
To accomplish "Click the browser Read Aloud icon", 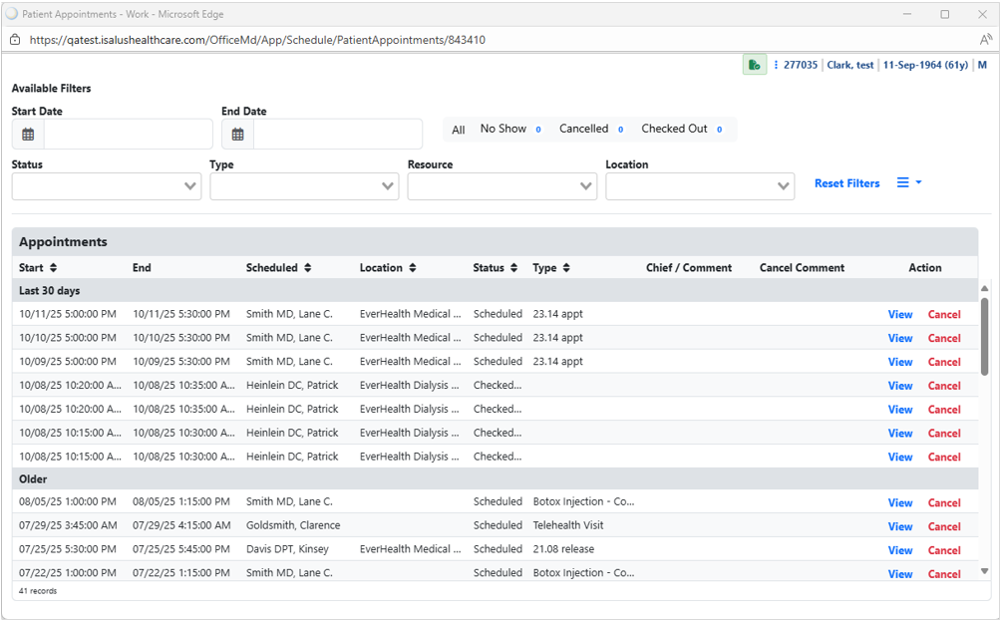I will (985, 40).
